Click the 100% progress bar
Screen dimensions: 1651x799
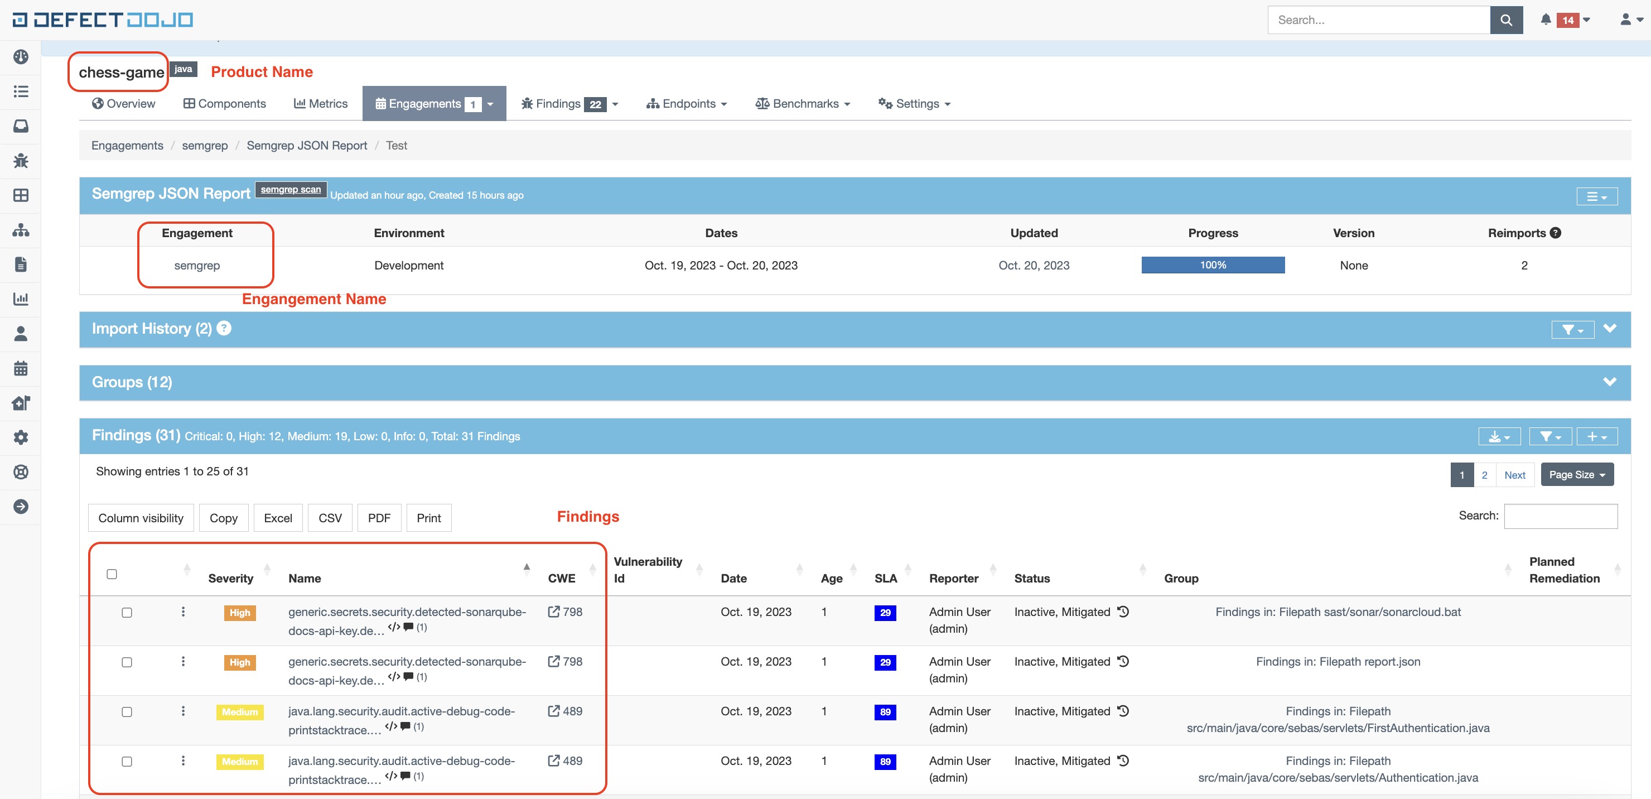coord(1212,265)
